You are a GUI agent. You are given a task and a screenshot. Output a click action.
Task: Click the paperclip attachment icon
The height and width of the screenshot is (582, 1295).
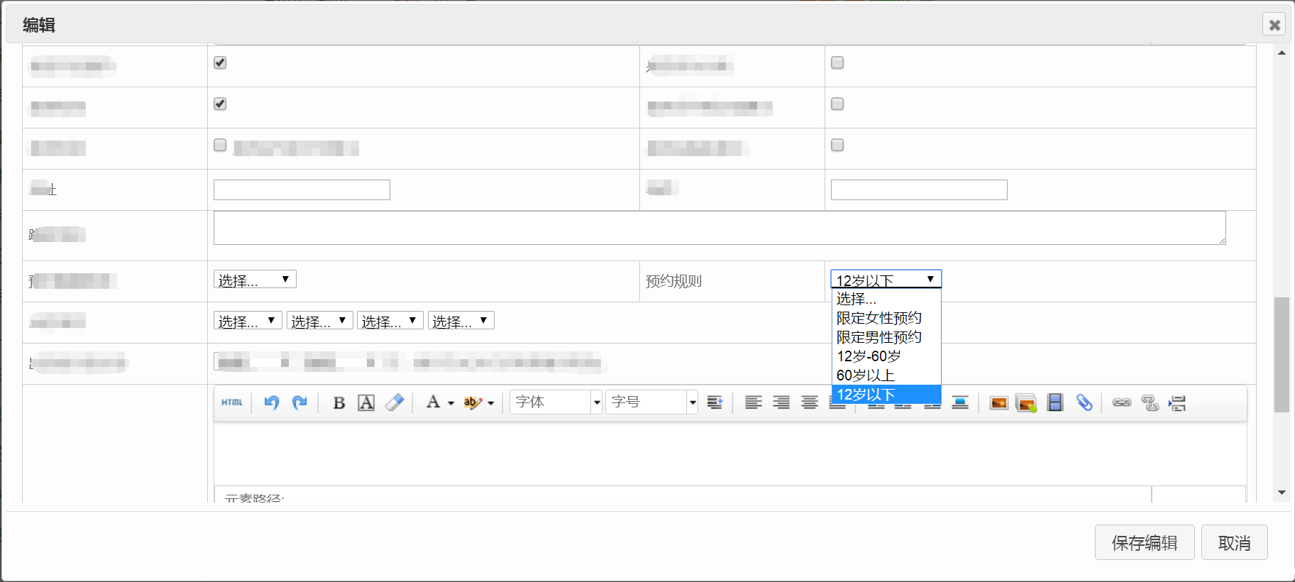point(1084,403)
